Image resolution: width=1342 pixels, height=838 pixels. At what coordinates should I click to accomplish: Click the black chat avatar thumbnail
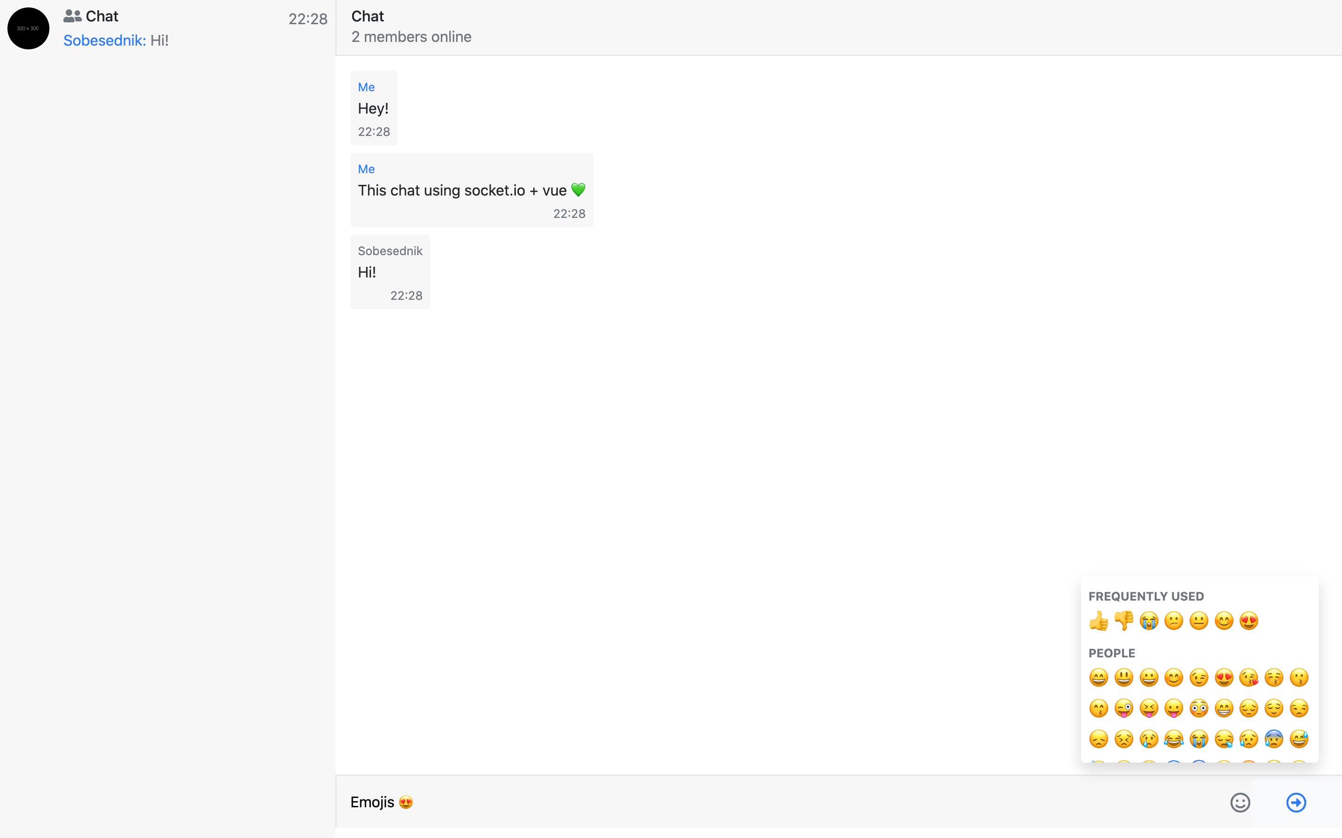pyautogui.click(x=28, y=28)
